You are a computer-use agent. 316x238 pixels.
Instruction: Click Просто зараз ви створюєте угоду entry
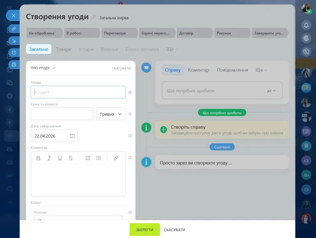coord(222,163)
